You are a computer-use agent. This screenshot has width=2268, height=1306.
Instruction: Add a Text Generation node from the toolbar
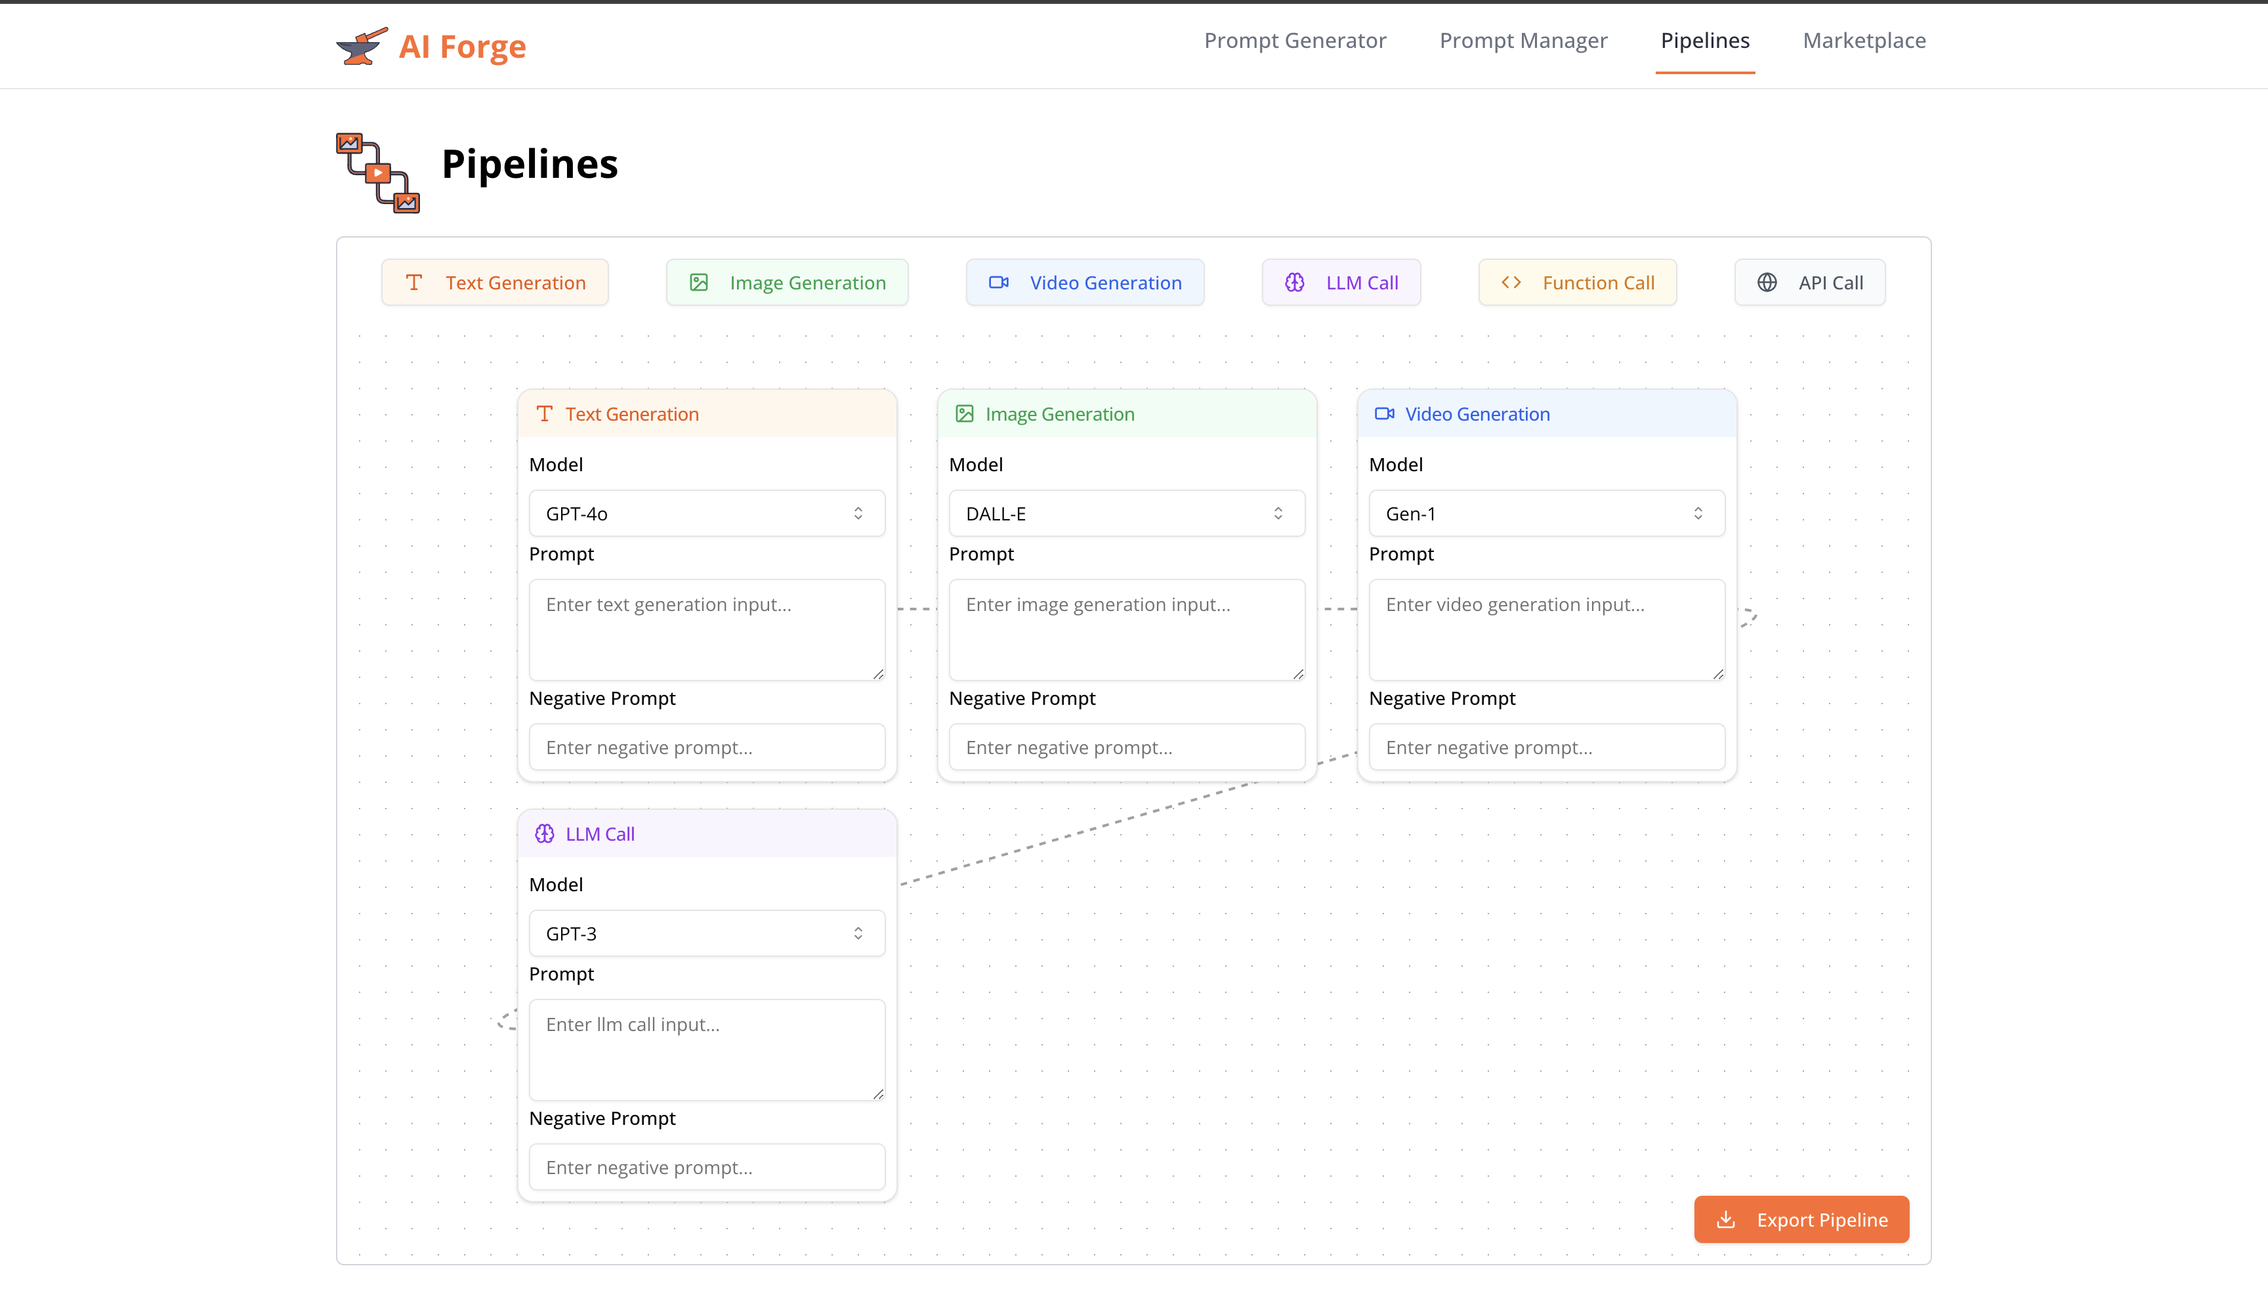(x=494, y=283)
